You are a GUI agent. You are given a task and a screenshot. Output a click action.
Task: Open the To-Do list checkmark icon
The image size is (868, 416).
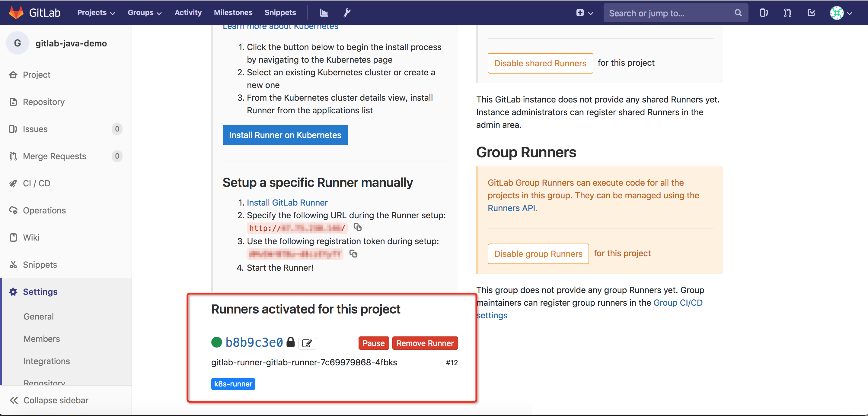[x=811, y=12]
